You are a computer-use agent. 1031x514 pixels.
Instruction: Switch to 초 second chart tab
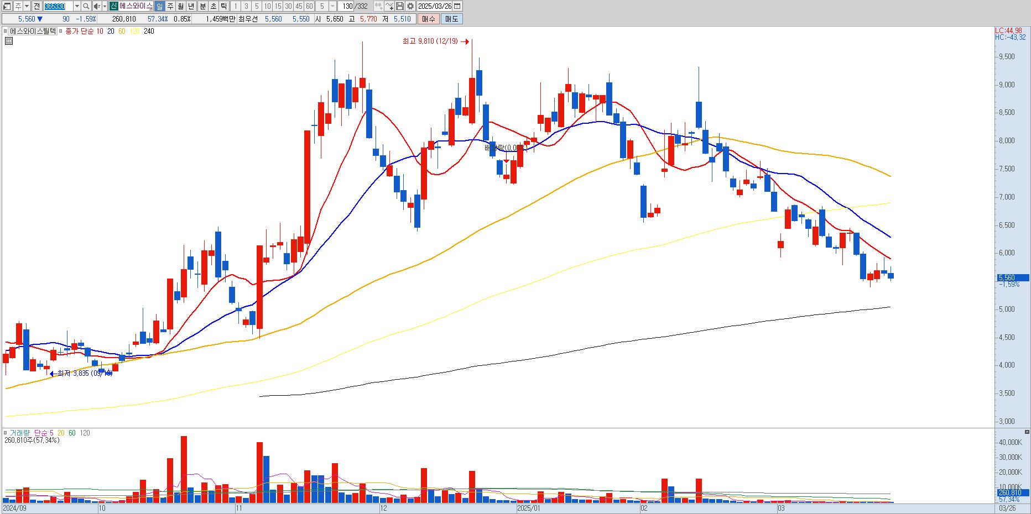[x=214, y=6]
